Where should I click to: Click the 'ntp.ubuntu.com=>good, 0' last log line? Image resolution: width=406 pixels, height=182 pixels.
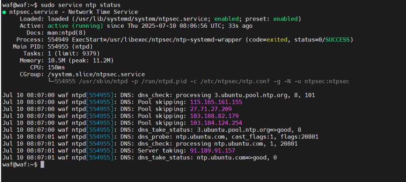(x=237, y=157)
